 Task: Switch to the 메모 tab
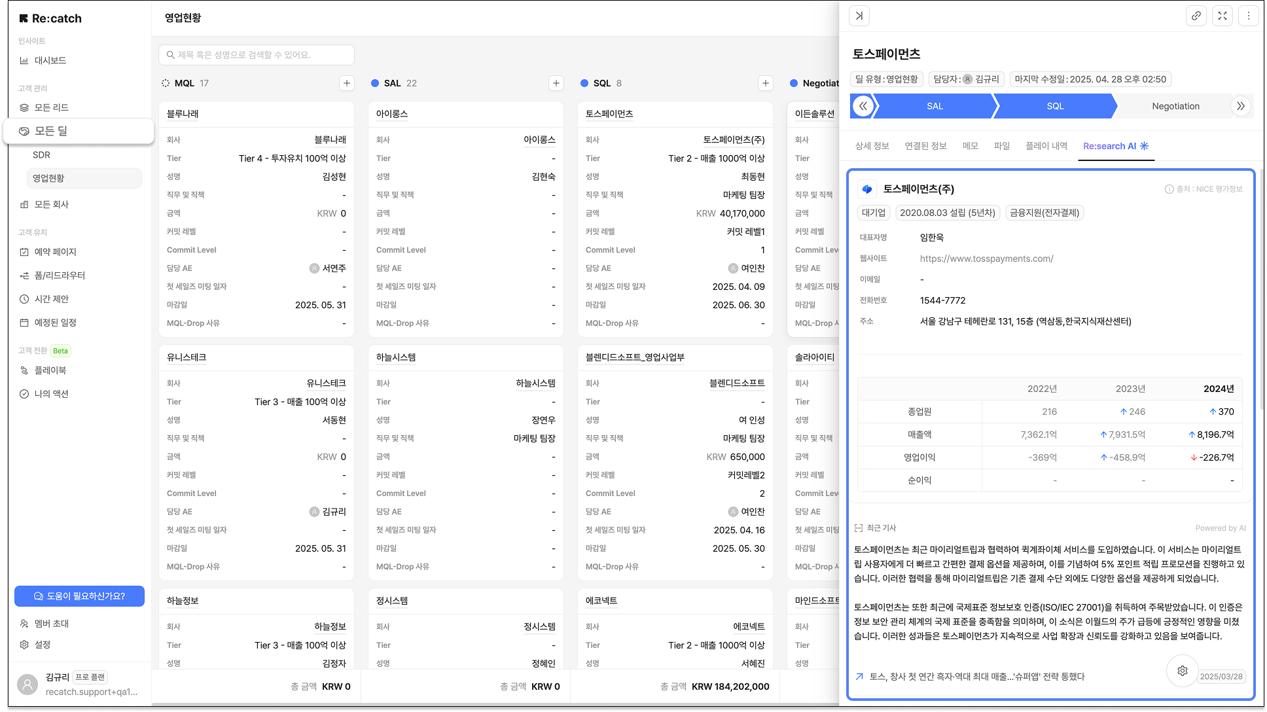pyautogui.click(x=970, y=146)
